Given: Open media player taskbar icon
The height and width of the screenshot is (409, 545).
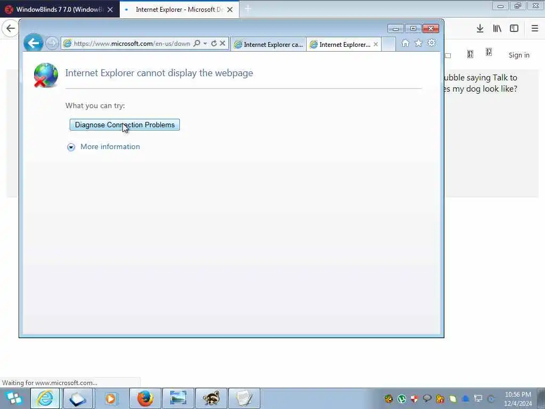Looking at the screenshot, I should [111, 398].
